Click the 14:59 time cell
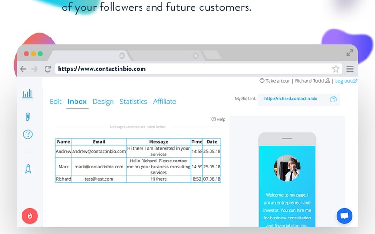375x234 pixels. [197, 167]
